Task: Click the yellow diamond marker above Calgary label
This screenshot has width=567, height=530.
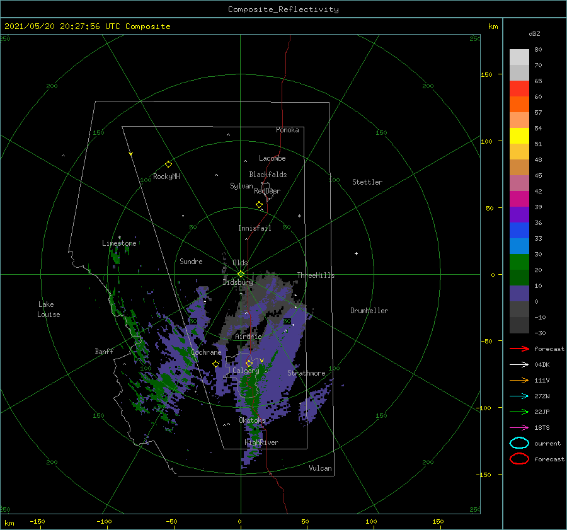Action: click(249, 363)
